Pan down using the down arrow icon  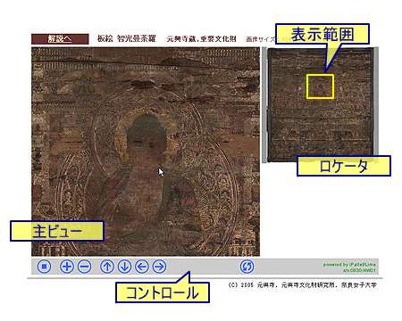124,267
